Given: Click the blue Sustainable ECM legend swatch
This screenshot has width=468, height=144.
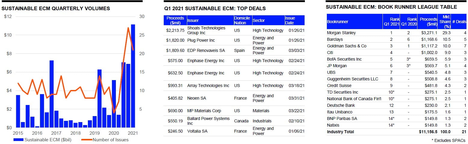Looking at the screenshot, I should coord(18,140).
